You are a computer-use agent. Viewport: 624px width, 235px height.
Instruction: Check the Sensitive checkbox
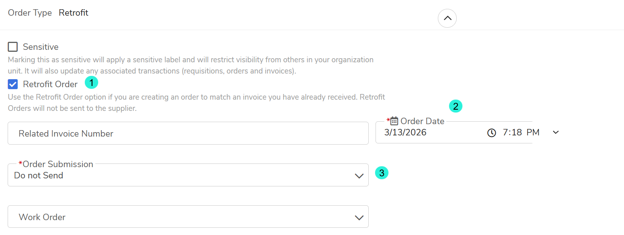pos(13,47)
